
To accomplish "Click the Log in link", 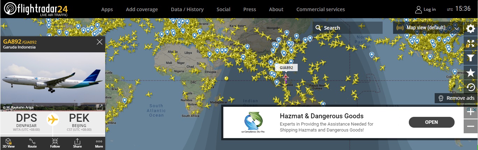I will 429,9.
